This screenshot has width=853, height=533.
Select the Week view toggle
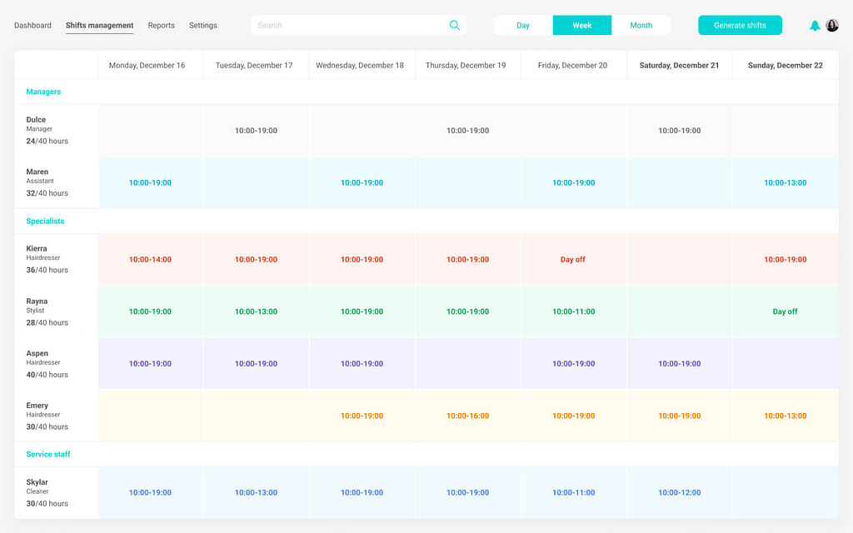pos(582,26)
